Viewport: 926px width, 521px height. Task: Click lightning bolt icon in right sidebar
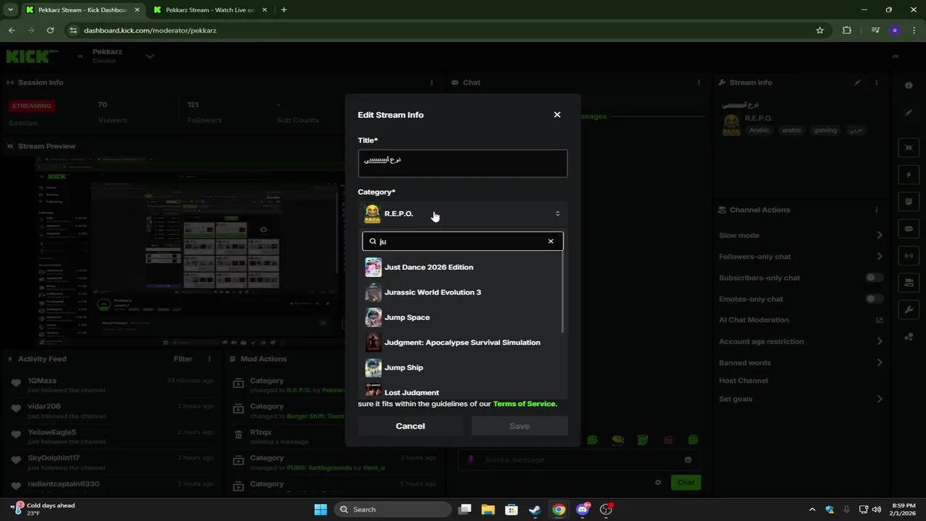tap(909, 174)
